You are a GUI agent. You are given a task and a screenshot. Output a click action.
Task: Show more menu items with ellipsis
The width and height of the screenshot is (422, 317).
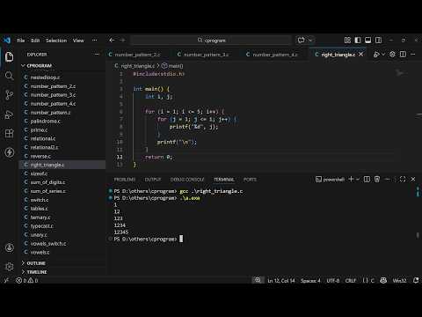coord(95,41)
